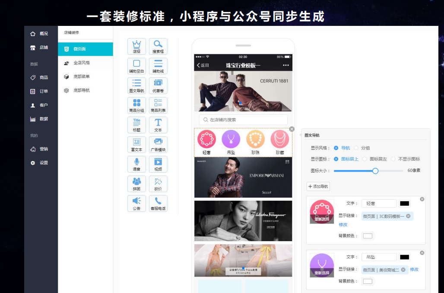The height and width of the screenshot is (293, 444).
Task: Select 图标居左 icon position radio
Action: click(365, 159)
